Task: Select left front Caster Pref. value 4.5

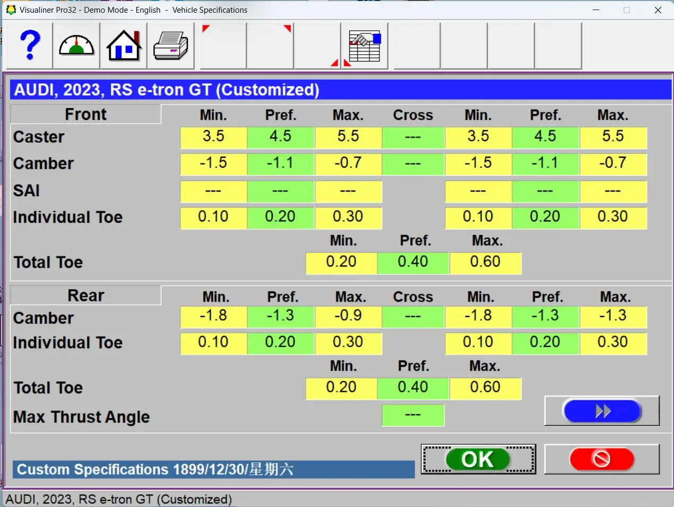Action: (x=280, y=138)
